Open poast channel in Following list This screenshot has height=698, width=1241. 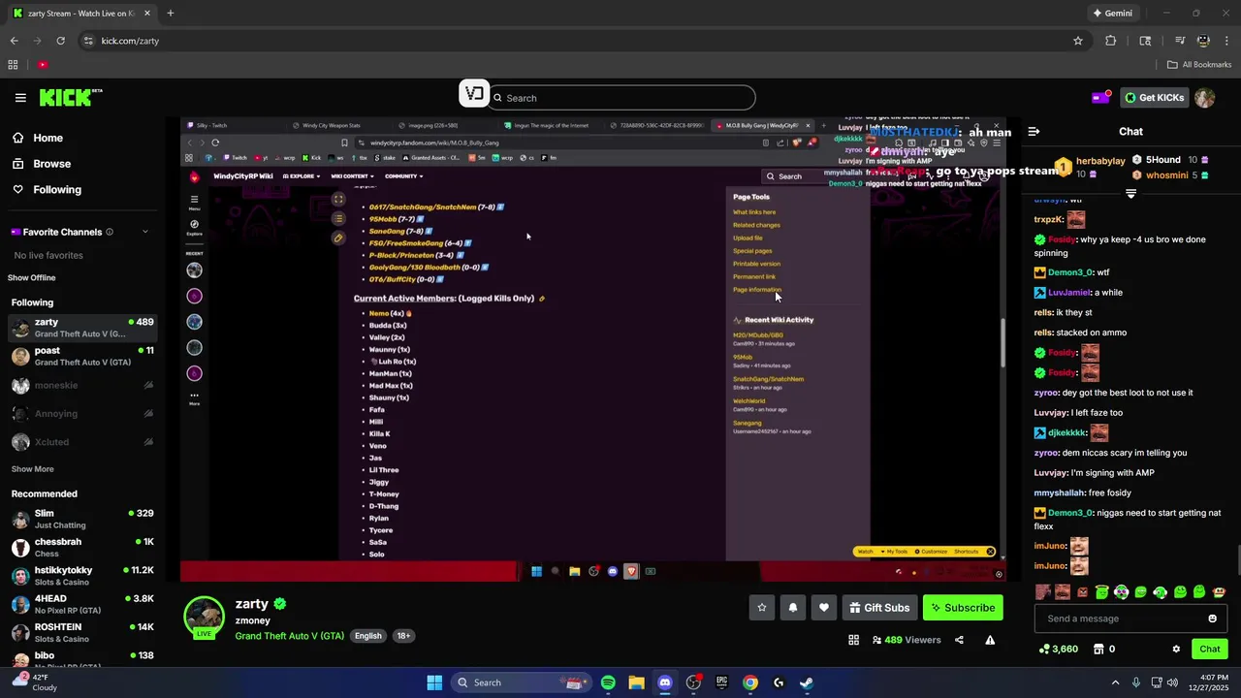point(82,356)
